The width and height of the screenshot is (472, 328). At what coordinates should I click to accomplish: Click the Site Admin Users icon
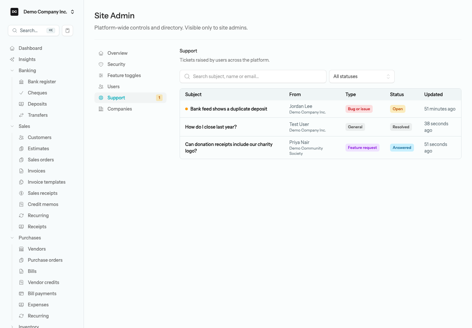pyautogui.click(x=101, y=87)
